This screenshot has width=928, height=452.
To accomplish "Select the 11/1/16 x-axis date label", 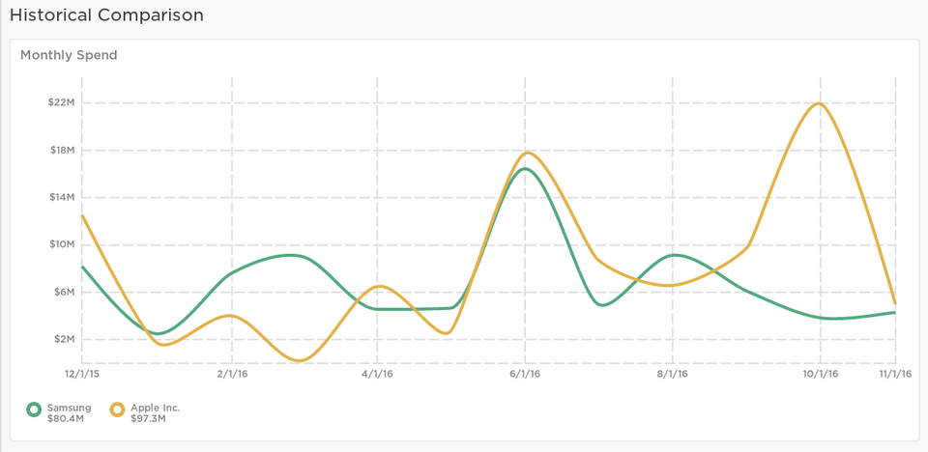I will click(x=894, y=373).
